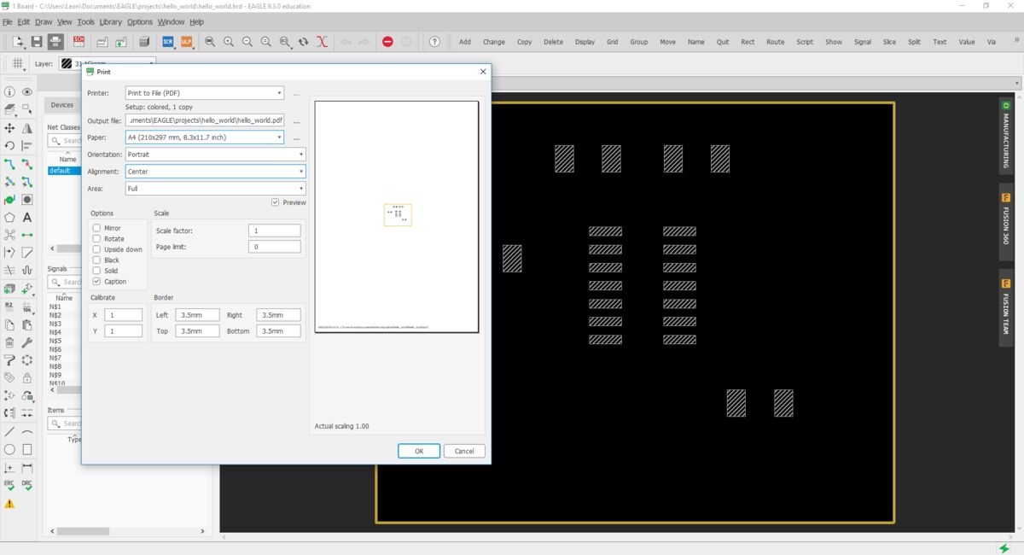Click the 3D board view icon
The height and width of the screenshot is (555, 1024).
144,41
